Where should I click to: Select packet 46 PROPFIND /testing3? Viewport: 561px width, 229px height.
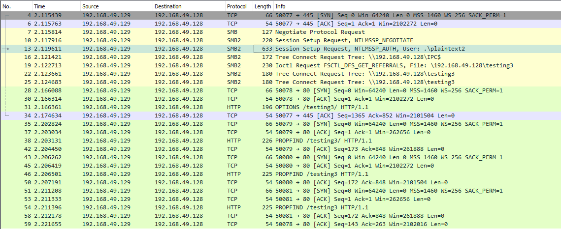click(x=281, y=174)
